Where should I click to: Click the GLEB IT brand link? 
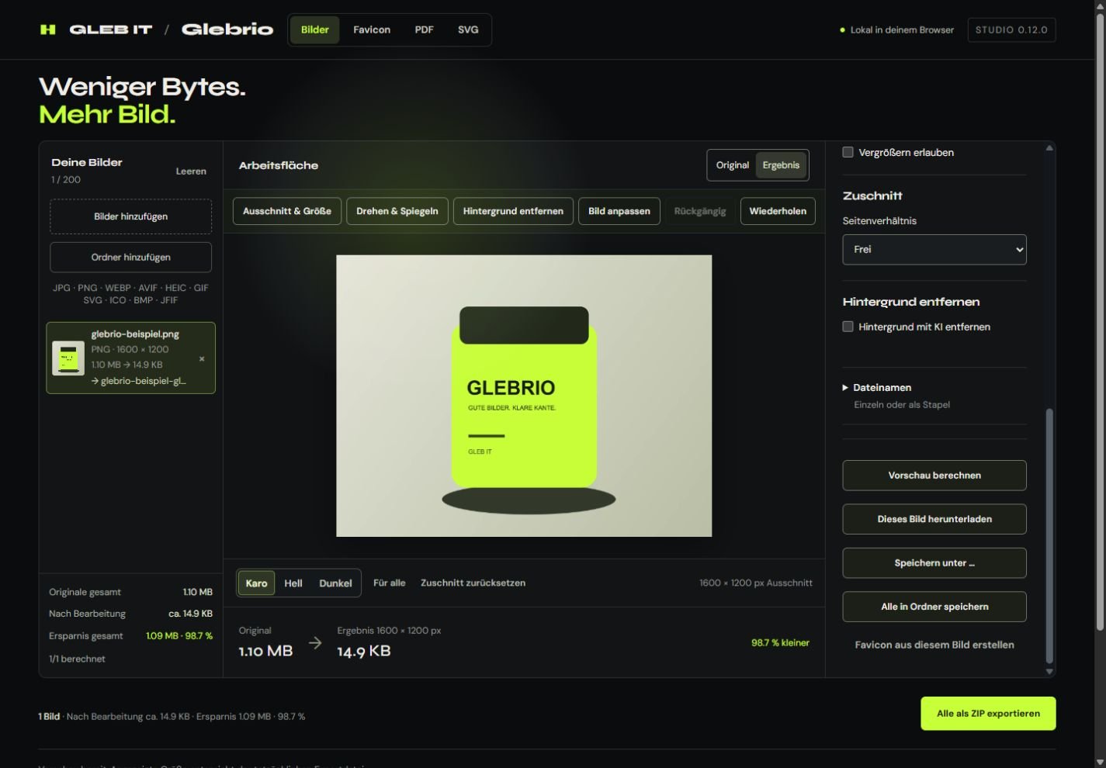click(x=111, y=29)
